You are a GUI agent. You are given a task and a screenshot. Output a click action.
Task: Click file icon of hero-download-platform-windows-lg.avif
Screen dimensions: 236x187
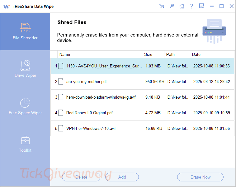coord(61,97)
